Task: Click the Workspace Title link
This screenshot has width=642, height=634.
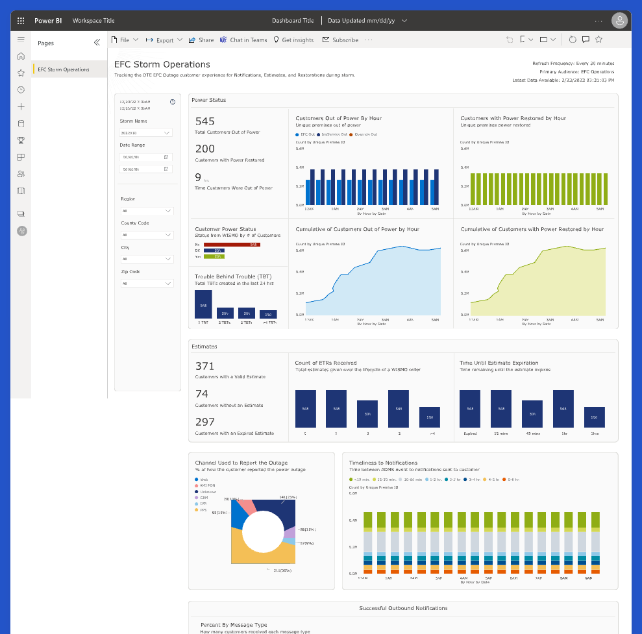Action: (93, 21)
